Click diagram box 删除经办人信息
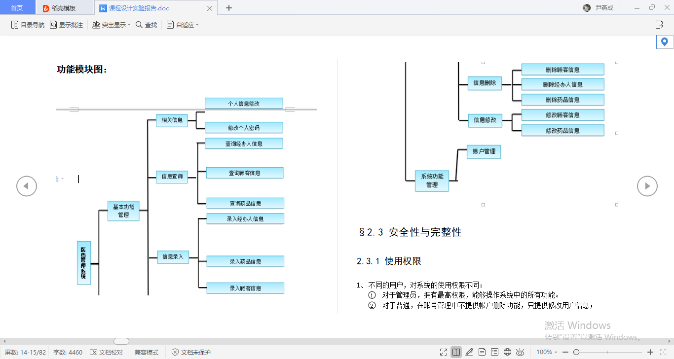Image resolution: width=674 pixels, height=359 pixels. tap(562, 85)
